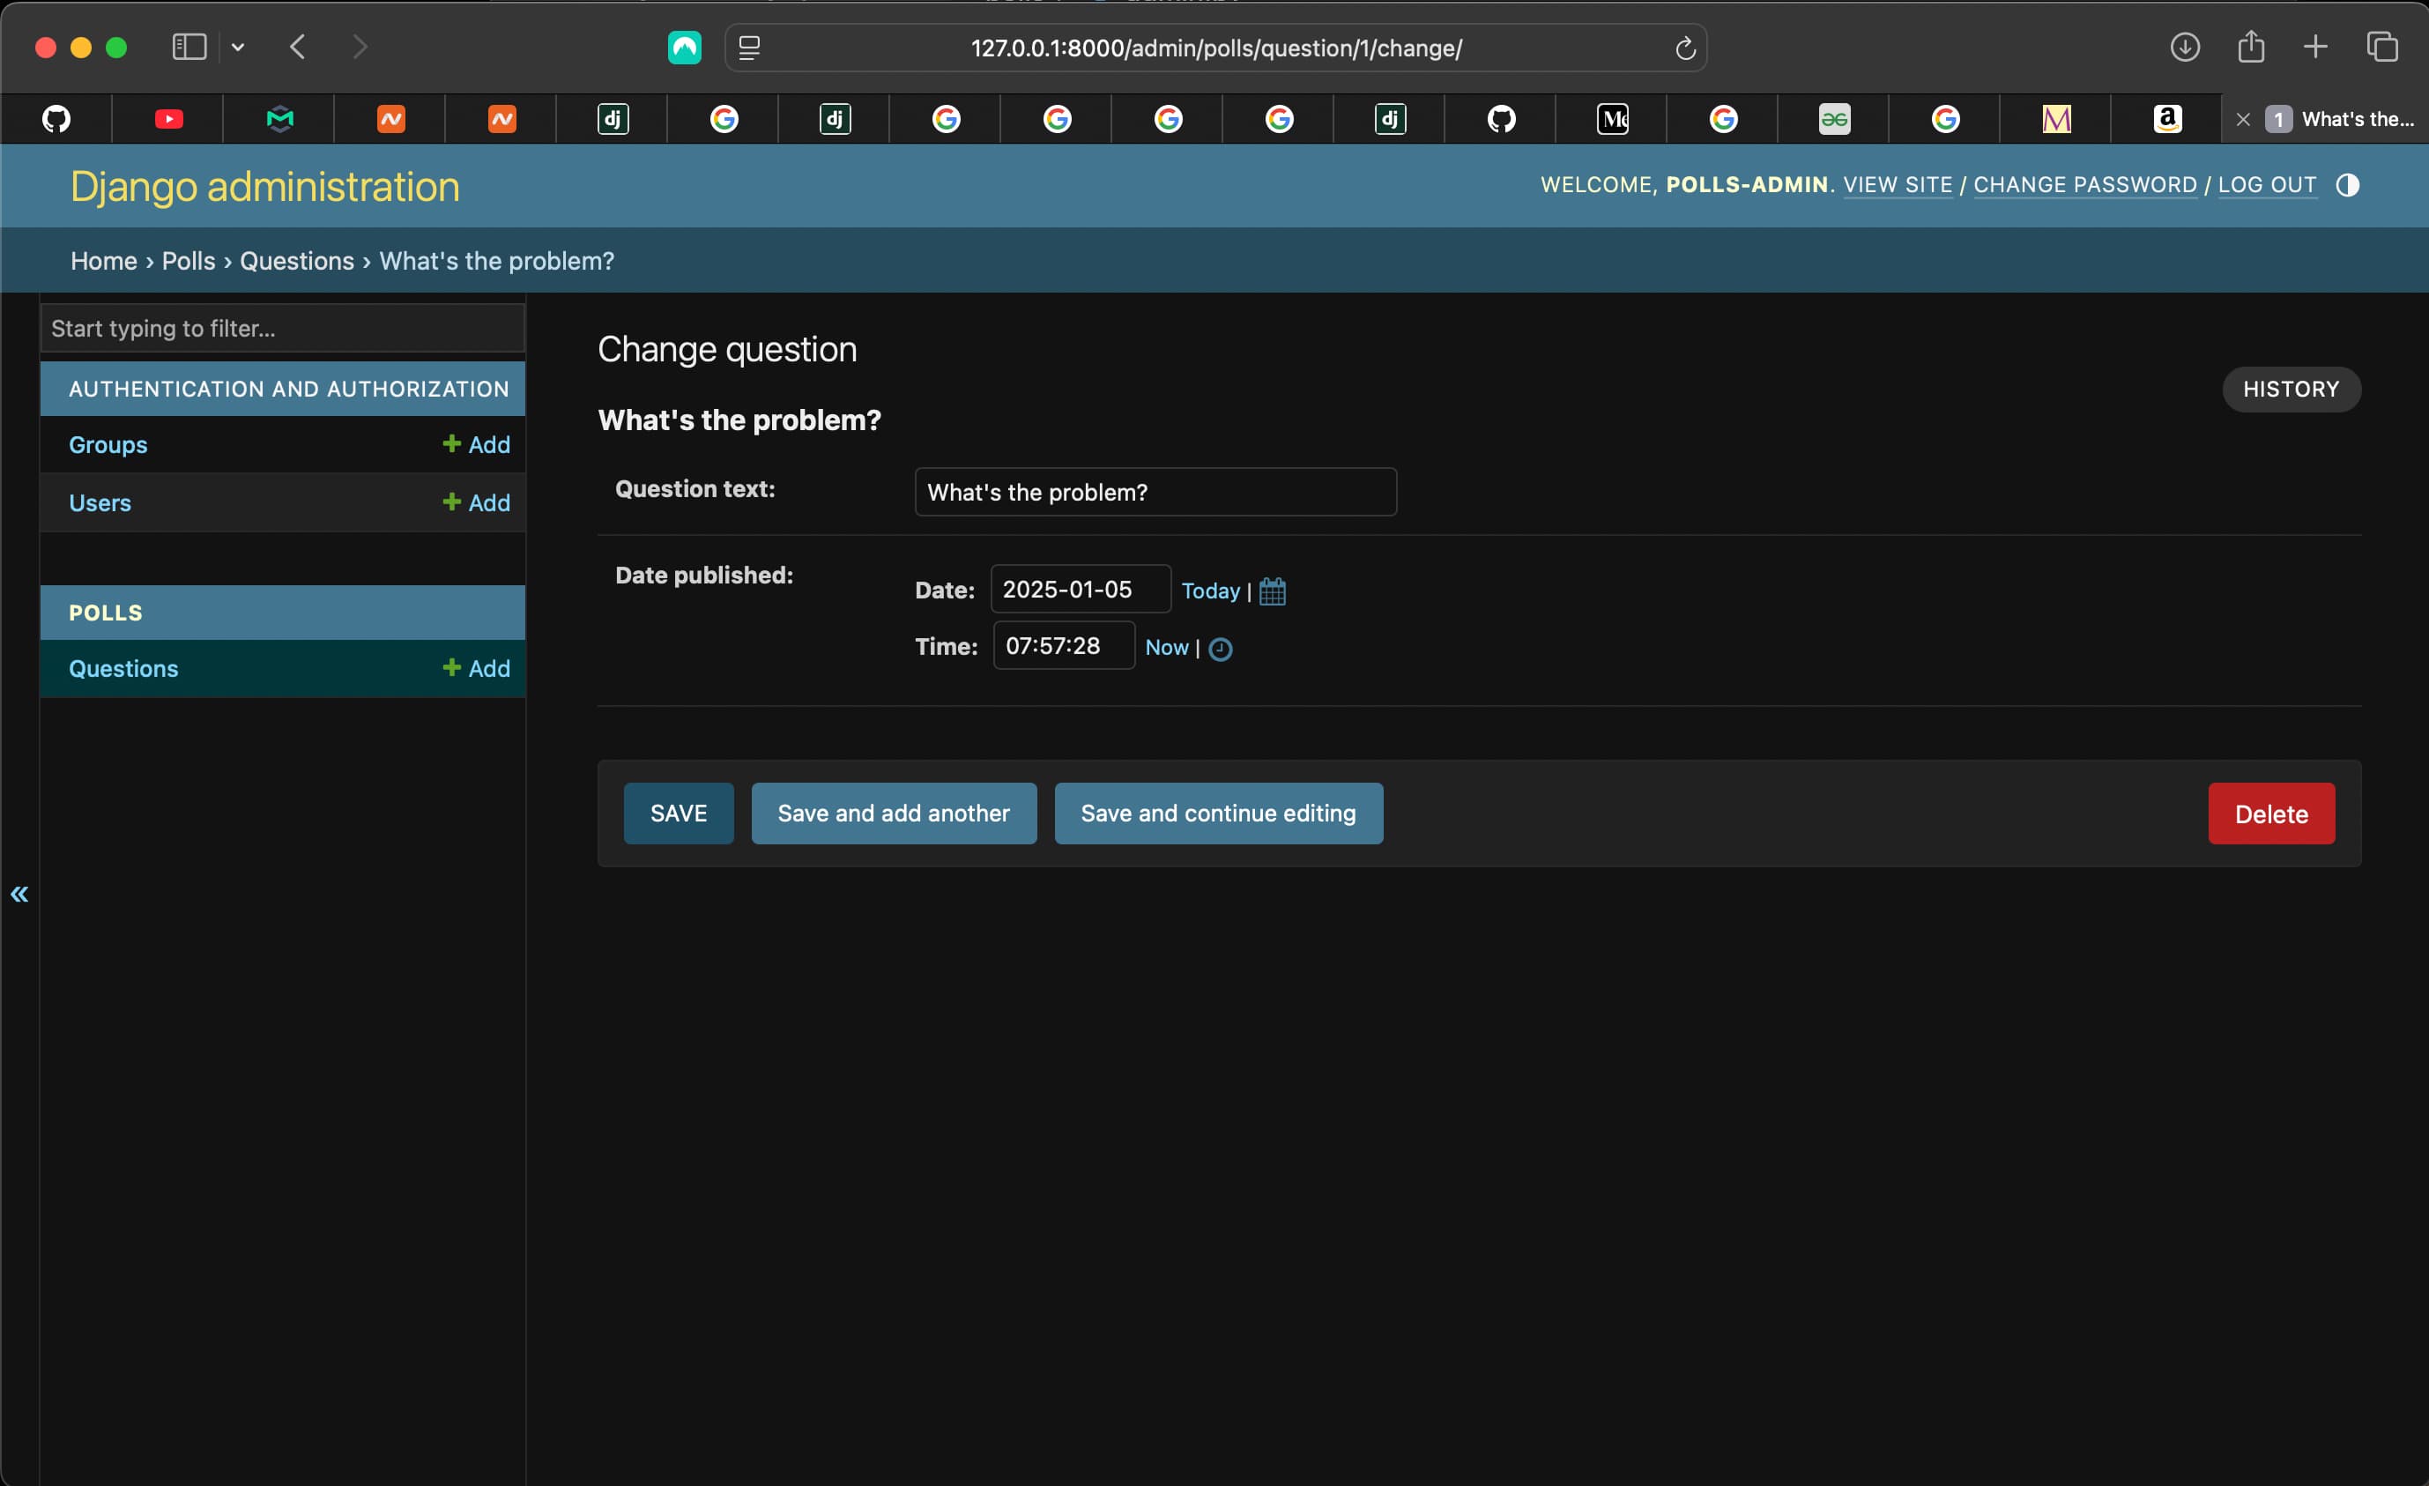The height and width of the screenshot is (1486, 2429).
Task: Open a new tab with the plus icon
Action: (x=2314, y=47)
